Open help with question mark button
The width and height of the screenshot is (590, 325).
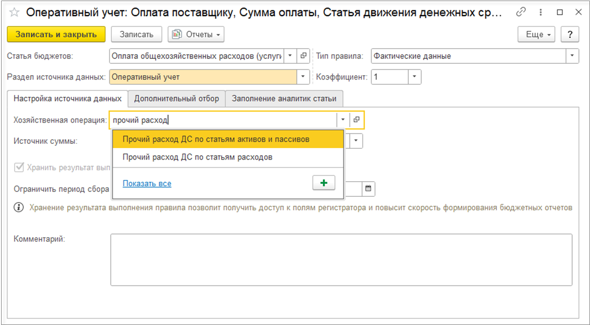[x=569, y=34]
